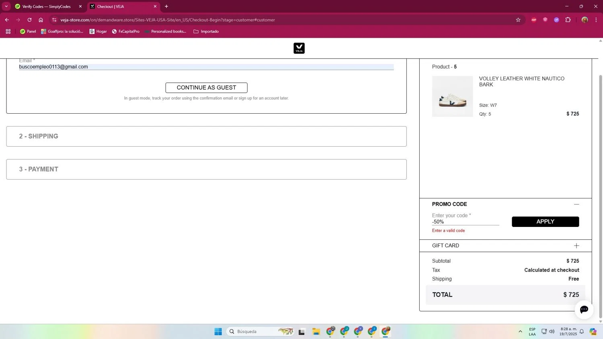Screen dimensions: 603x339
Task: Bookmark this page with star icon
Action: (518, 20)
